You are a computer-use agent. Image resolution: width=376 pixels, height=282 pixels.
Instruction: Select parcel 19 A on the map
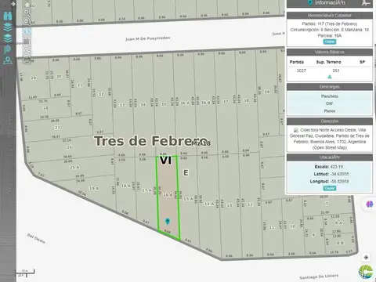(94, 189)
